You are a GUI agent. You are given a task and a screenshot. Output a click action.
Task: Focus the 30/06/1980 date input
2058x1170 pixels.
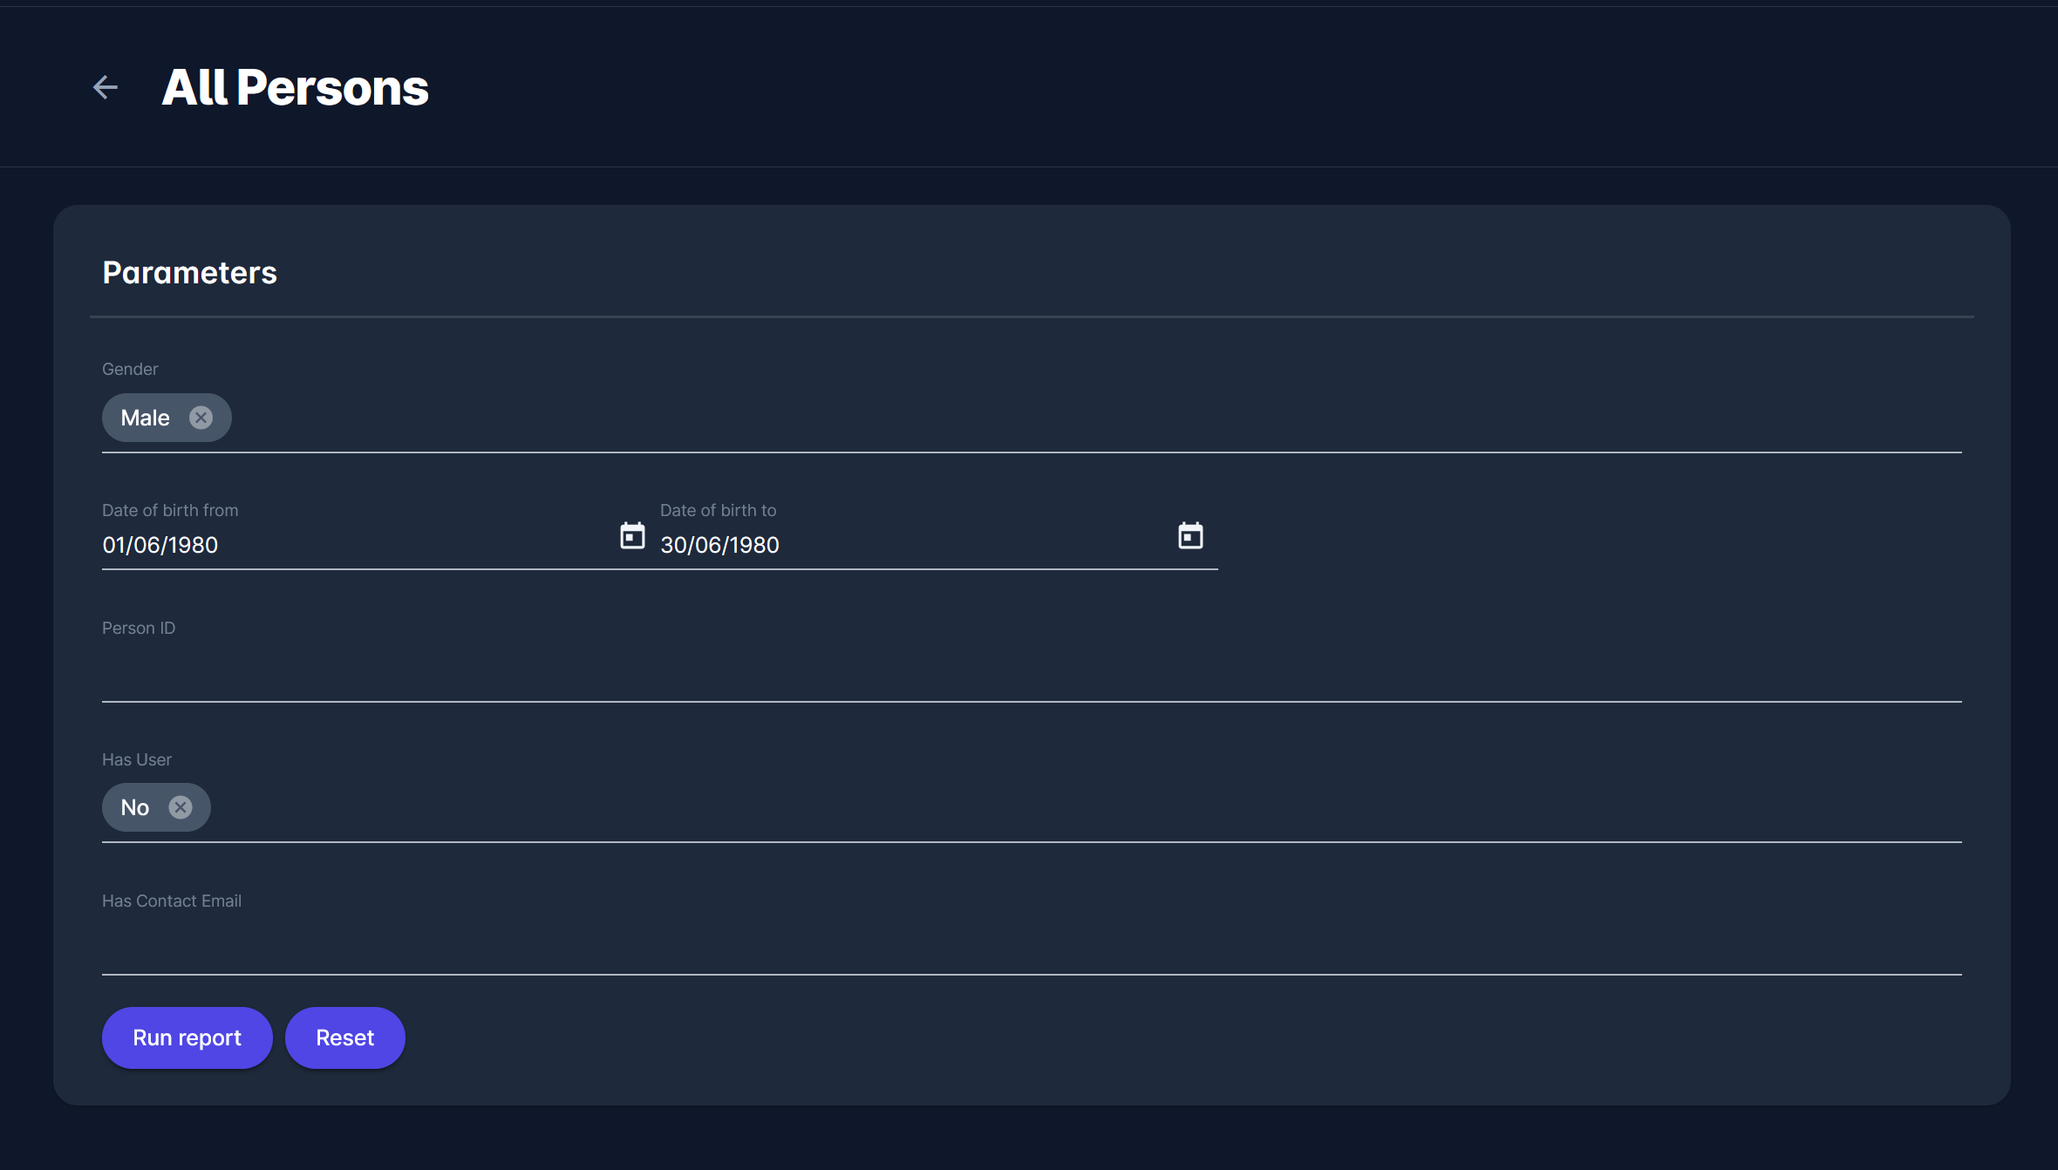(x=907, y=545)
